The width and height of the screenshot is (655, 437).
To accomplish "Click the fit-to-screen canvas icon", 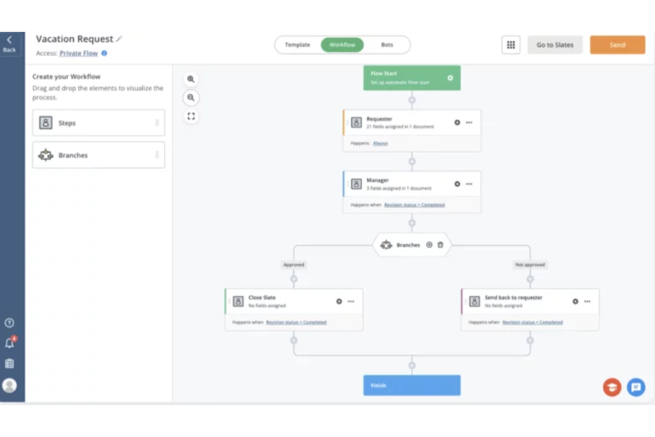I will (x=191, y=116).
